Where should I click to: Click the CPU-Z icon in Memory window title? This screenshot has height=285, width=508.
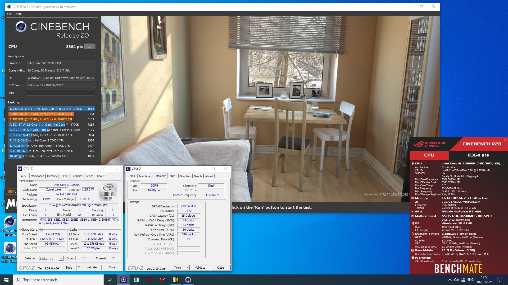pyautogui.click(x=128, y=169)
